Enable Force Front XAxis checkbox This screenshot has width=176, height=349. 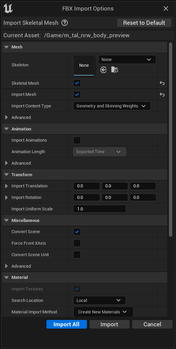77,243
